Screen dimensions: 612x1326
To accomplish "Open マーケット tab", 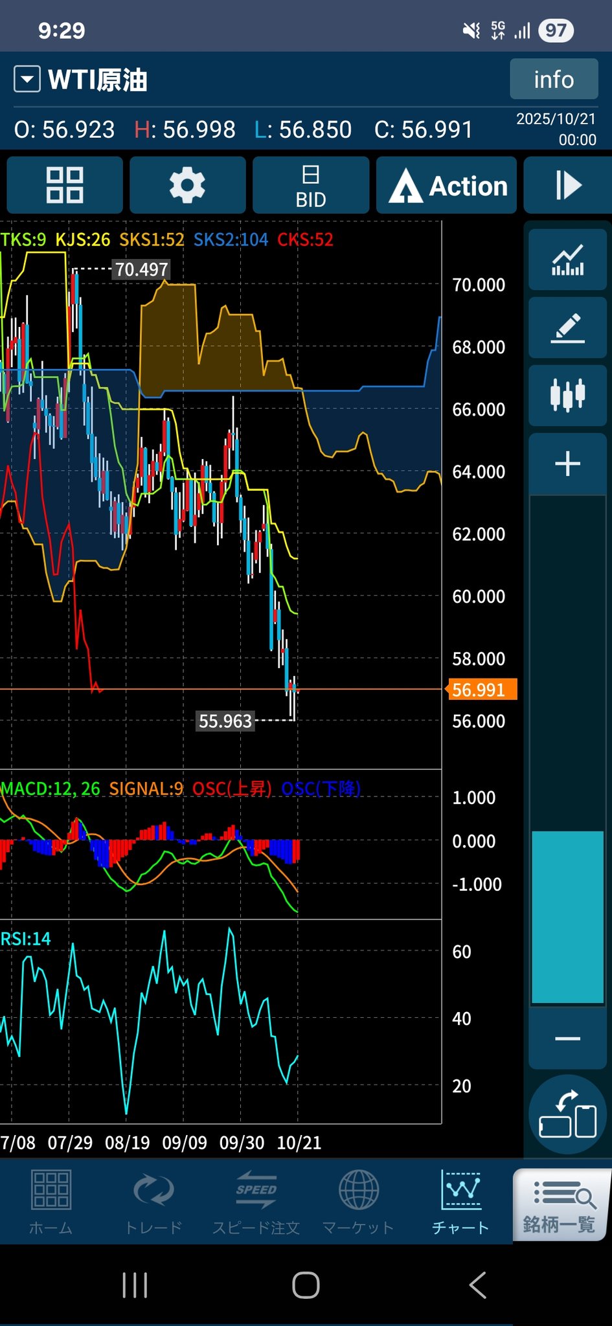I will tap(358, 1203).
